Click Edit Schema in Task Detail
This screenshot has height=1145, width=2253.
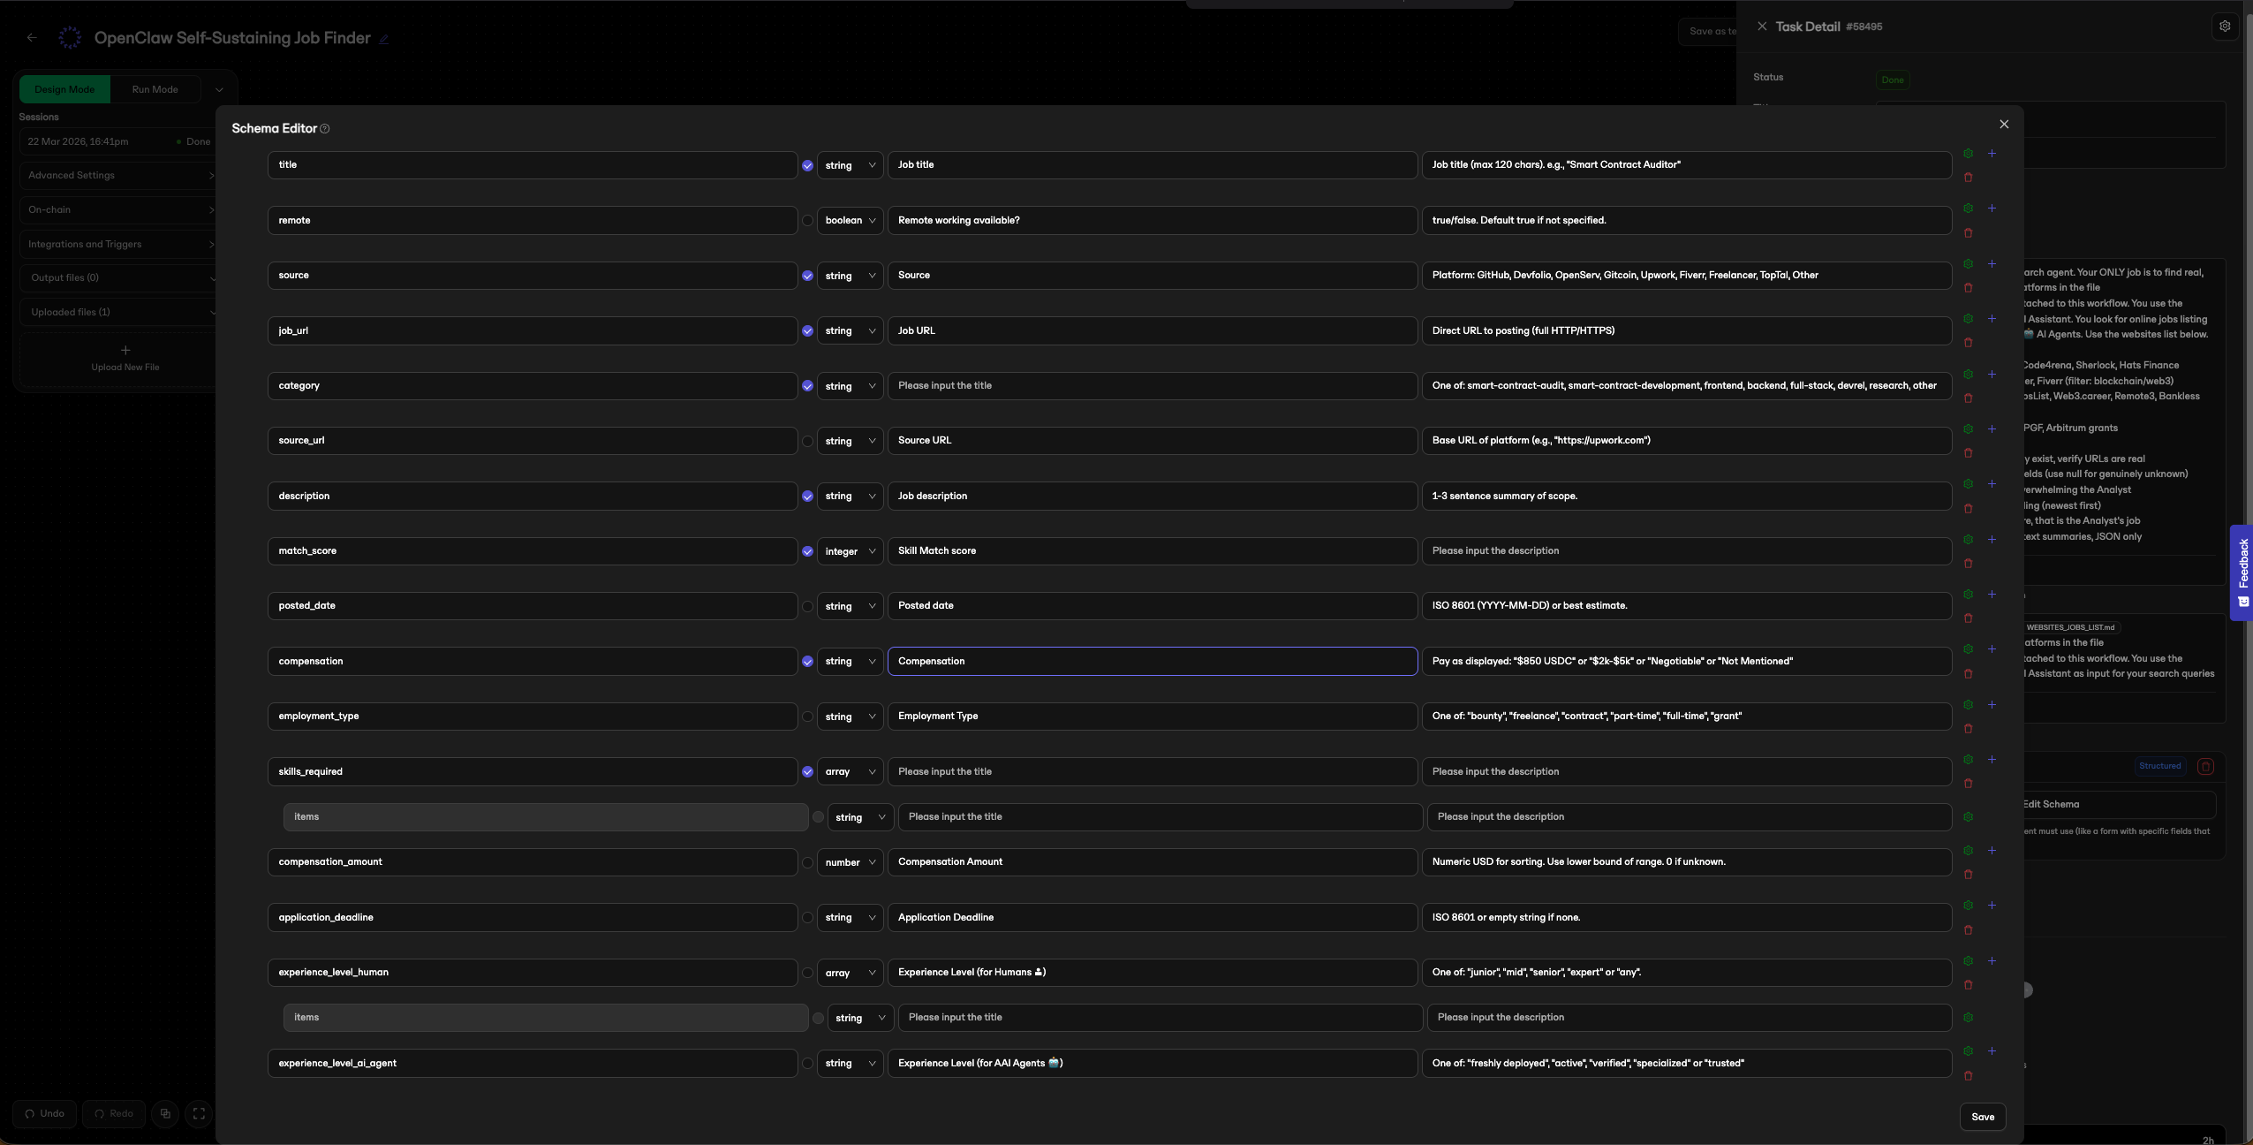[2051, 804]
